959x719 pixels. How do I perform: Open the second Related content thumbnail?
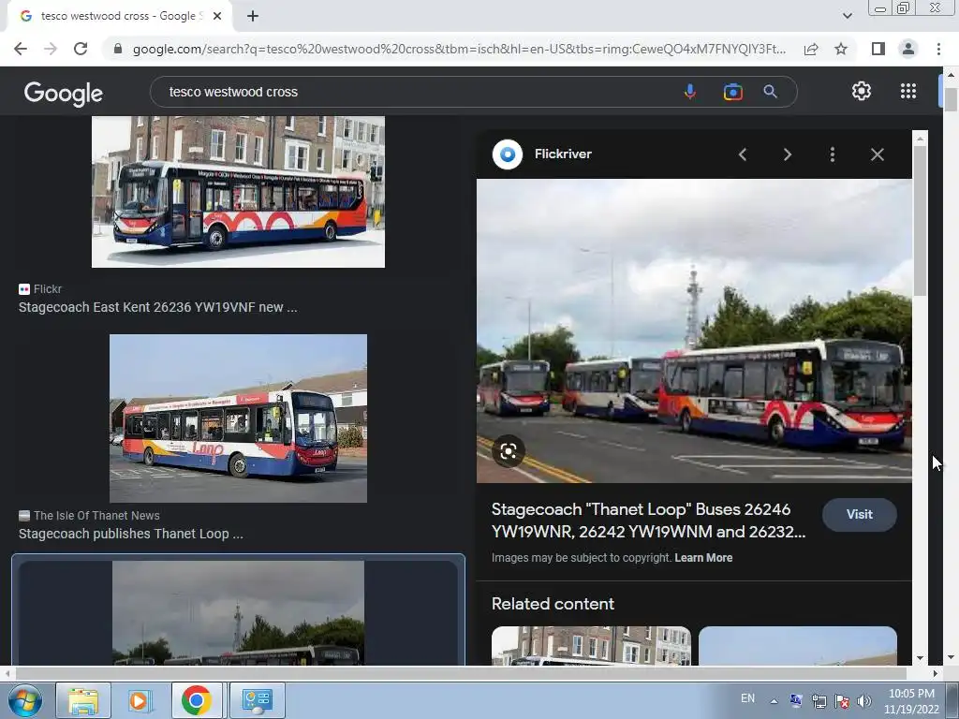point(798,646)
